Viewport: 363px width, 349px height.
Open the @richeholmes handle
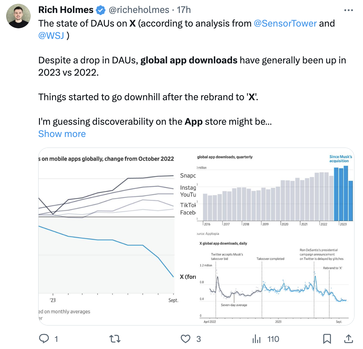(x=139, y=10)
